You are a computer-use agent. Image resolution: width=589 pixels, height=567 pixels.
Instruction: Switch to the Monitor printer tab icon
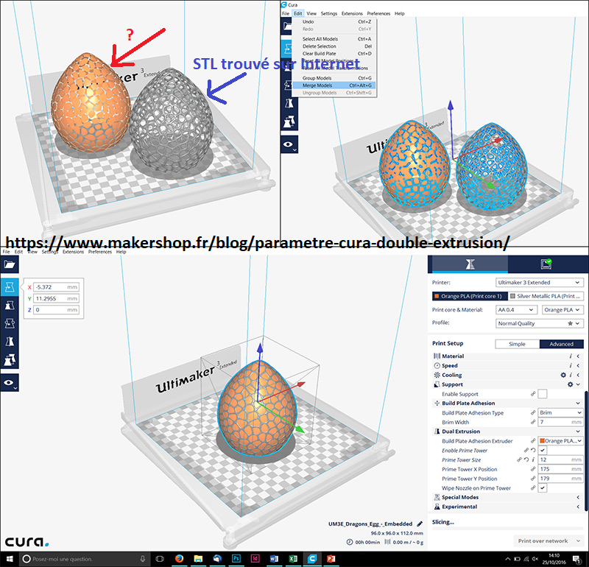(546, 264)
